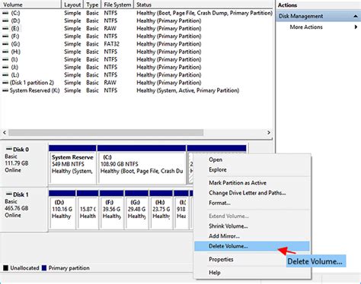Click the drive icon next to (D:) volume
Screen dimensions: 361x284
tap(5, 21)
